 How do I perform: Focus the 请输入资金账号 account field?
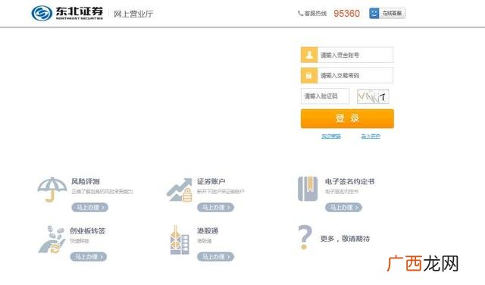coord(355,55)
